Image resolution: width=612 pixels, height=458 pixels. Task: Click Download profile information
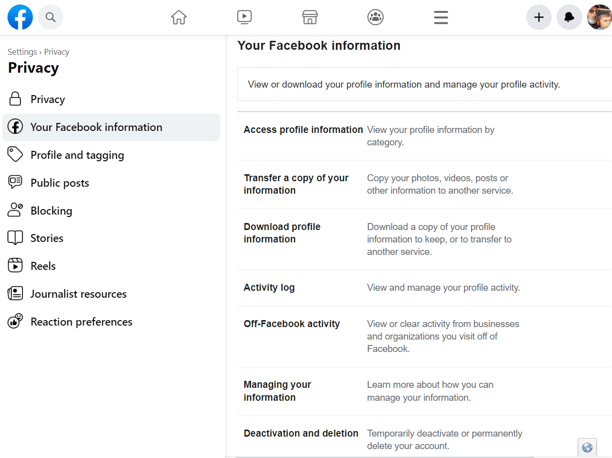pos(282,232)
